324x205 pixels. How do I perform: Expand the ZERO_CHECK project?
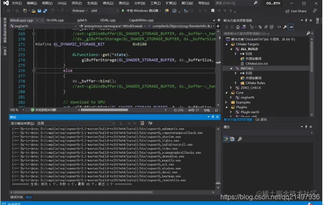[x=231, y=88]
